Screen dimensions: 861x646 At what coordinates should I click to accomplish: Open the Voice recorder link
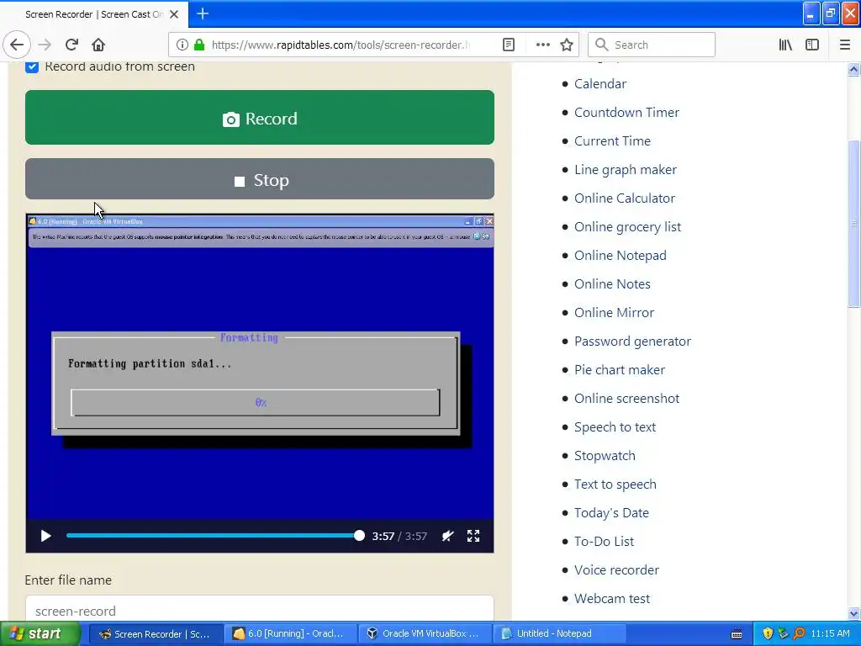(616, 569)
